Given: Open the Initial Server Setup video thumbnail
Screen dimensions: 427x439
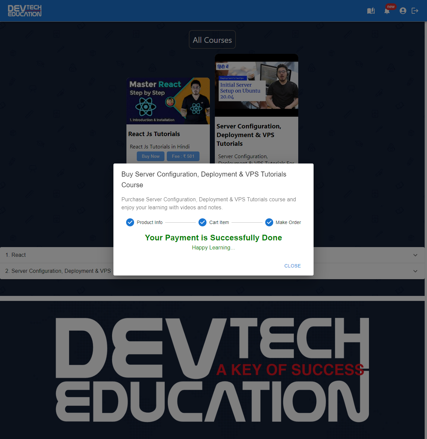Looking at the screenshot, I should pyautogui.click(x=257, y=85).
